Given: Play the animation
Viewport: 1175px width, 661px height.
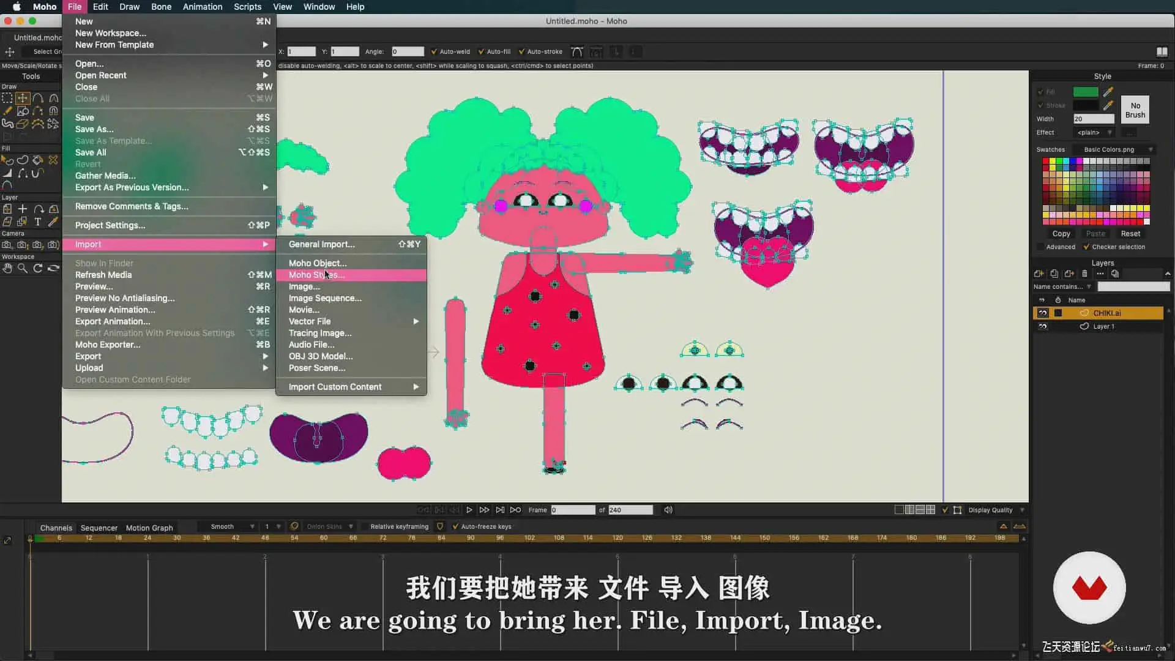Looking at the screenshot, I should pyautogui.click(x=469, y=510).
